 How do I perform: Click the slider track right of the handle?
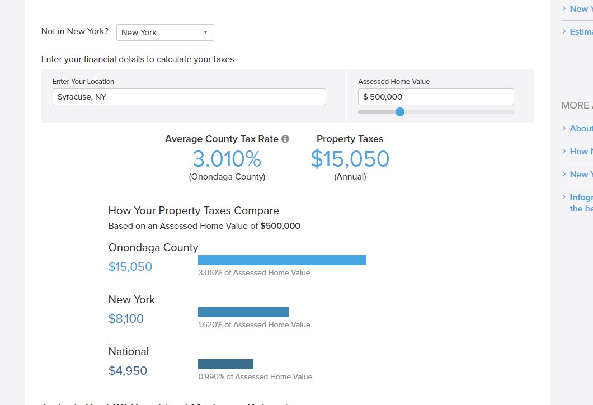459,112
